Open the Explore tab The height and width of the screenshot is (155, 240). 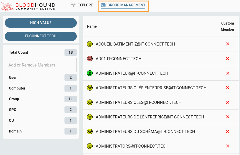coord(82,5)
